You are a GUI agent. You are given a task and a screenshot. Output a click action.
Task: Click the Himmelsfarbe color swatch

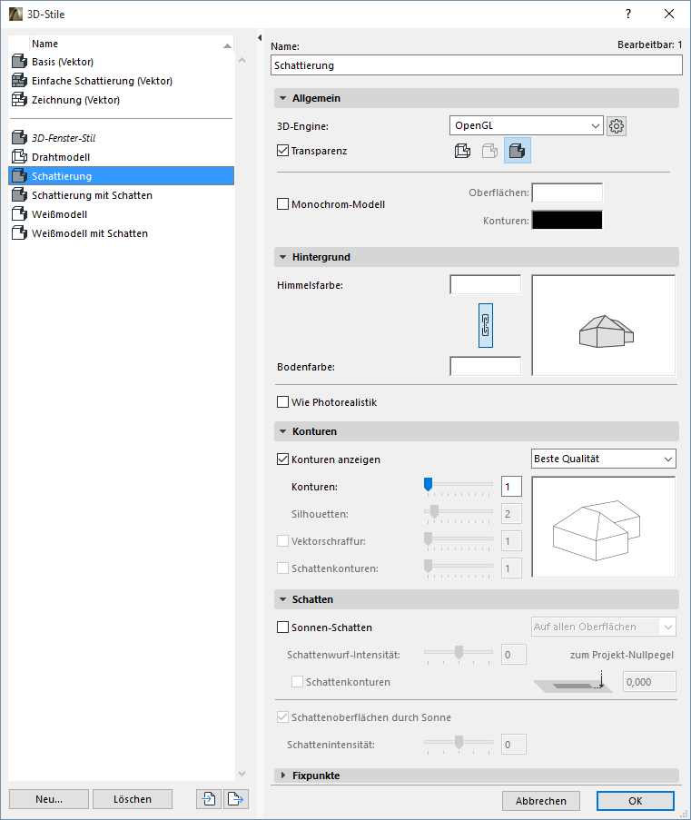(486, 284)
